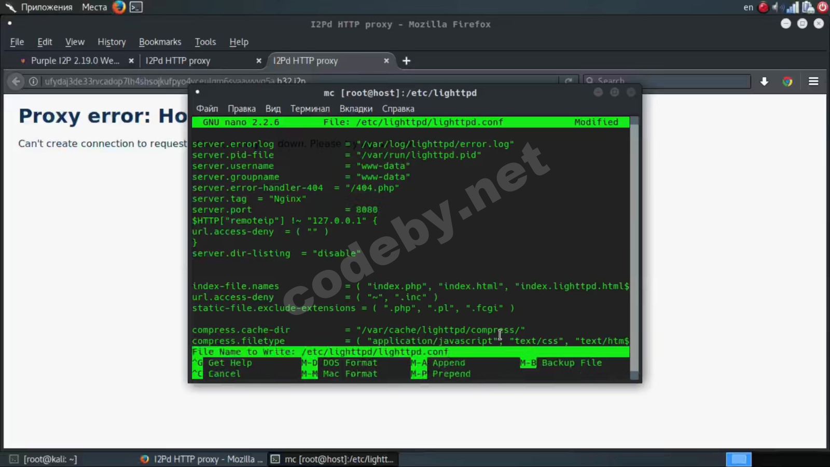The image size is (830, 467).
Task: Click the red record indicator in the system tray
Action: (x=763, y=7)
